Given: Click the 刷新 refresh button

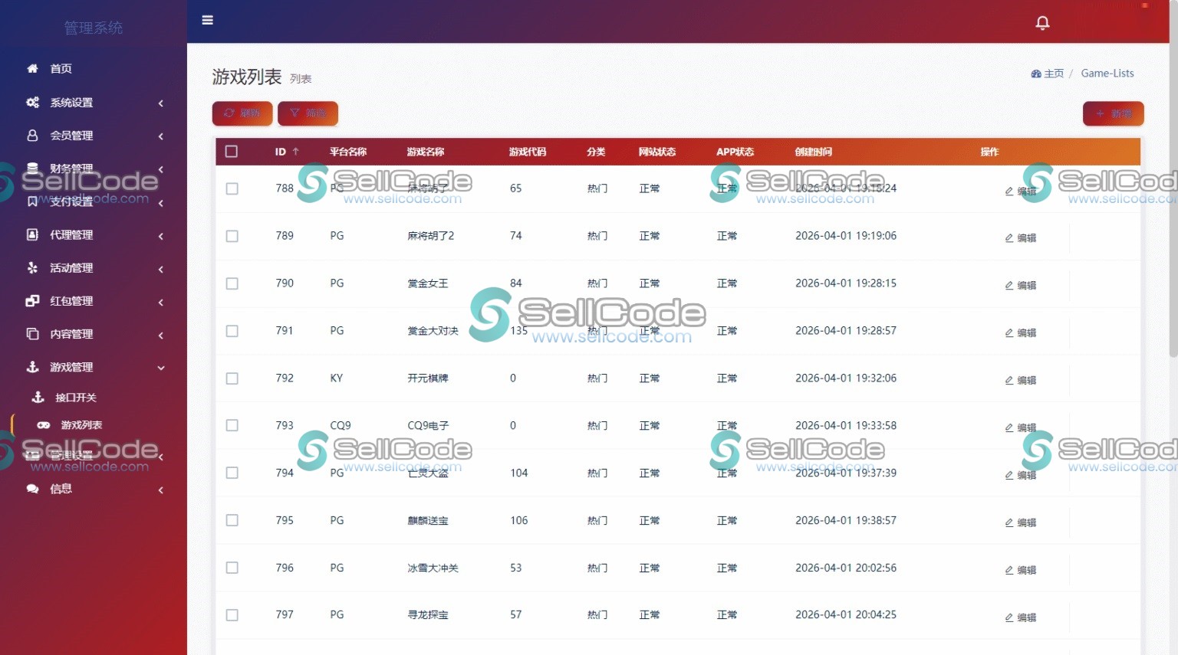Looking at the screenshot, I should pos(242,113).
